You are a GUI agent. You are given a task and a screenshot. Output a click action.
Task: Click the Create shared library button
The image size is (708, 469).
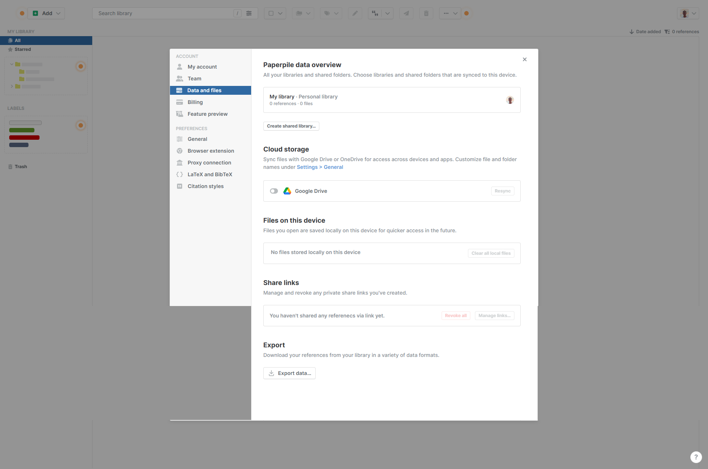(291, 126)
